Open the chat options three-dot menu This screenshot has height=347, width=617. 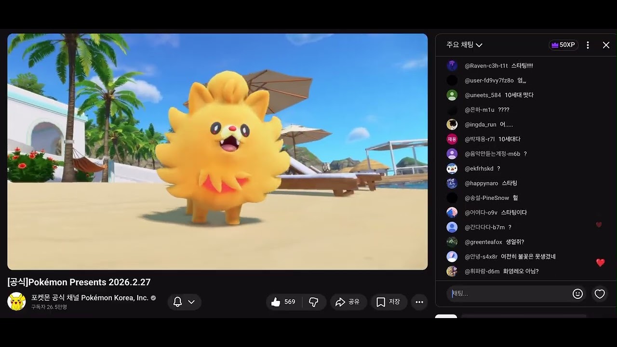[588, 45]
